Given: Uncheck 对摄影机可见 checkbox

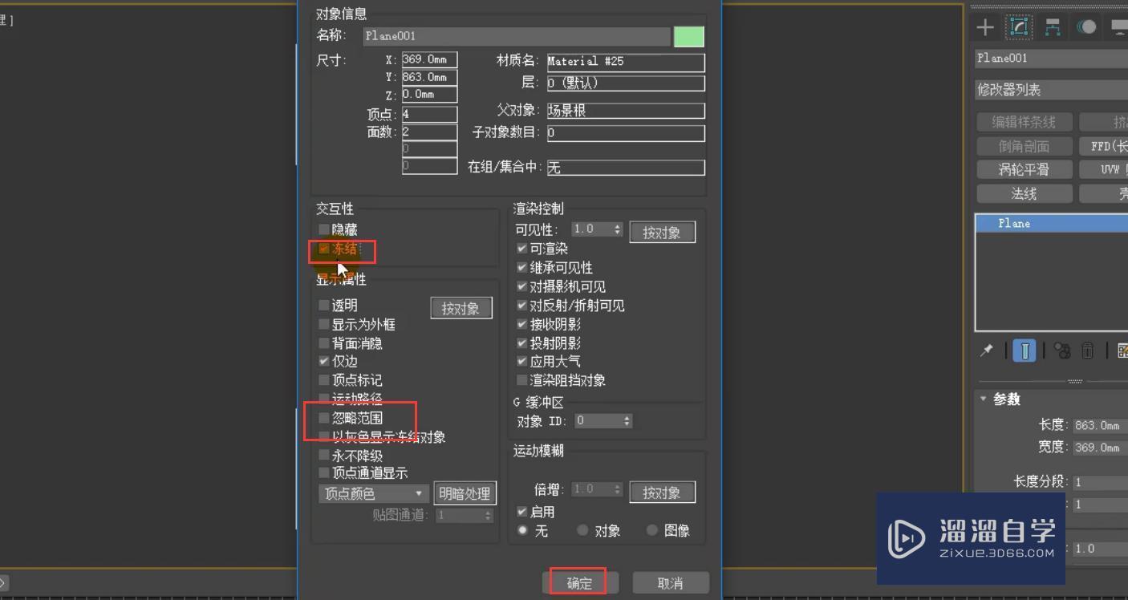Looking at the screenshot, I should point(522,286).
